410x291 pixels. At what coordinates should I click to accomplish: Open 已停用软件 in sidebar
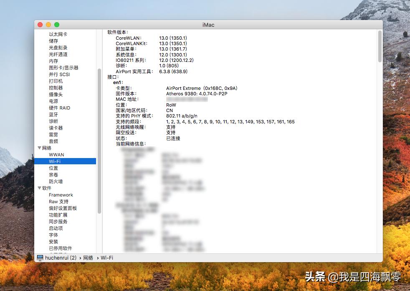tap(61, 248)
